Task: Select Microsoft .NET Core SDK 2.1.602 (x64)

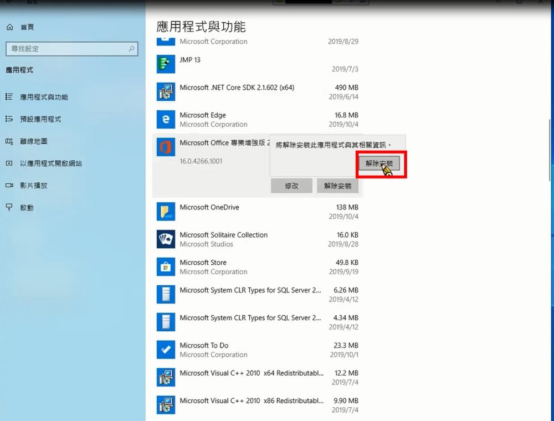Action: (x=257, y=92)
